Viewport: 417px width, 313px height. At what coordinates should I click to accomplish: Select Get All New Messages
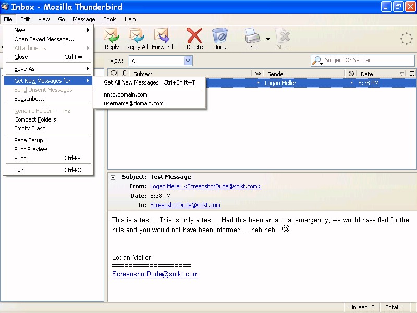(150, 82)
